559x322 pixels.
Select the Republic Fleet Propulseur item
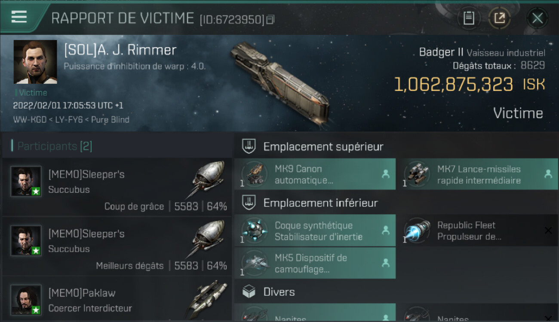tap(478, 231)
